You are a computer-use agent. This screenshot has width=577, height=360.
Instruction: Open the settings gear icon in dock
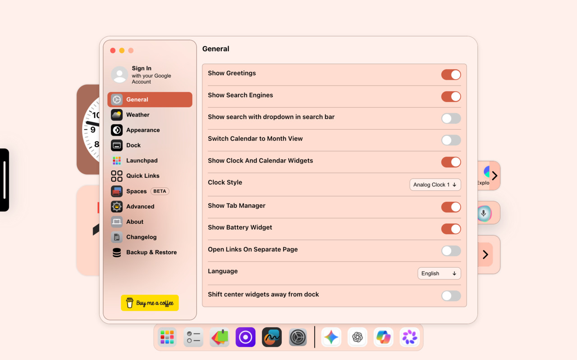298,337
